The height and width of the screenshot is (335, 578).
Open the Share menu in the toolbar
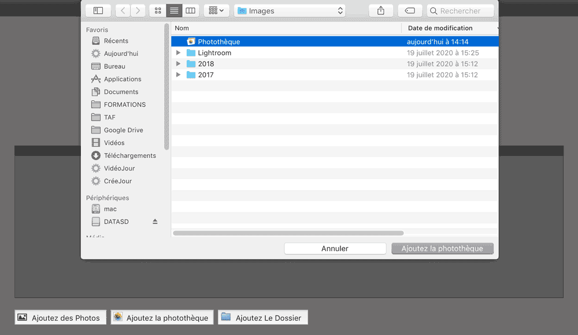tap(380, 10)
